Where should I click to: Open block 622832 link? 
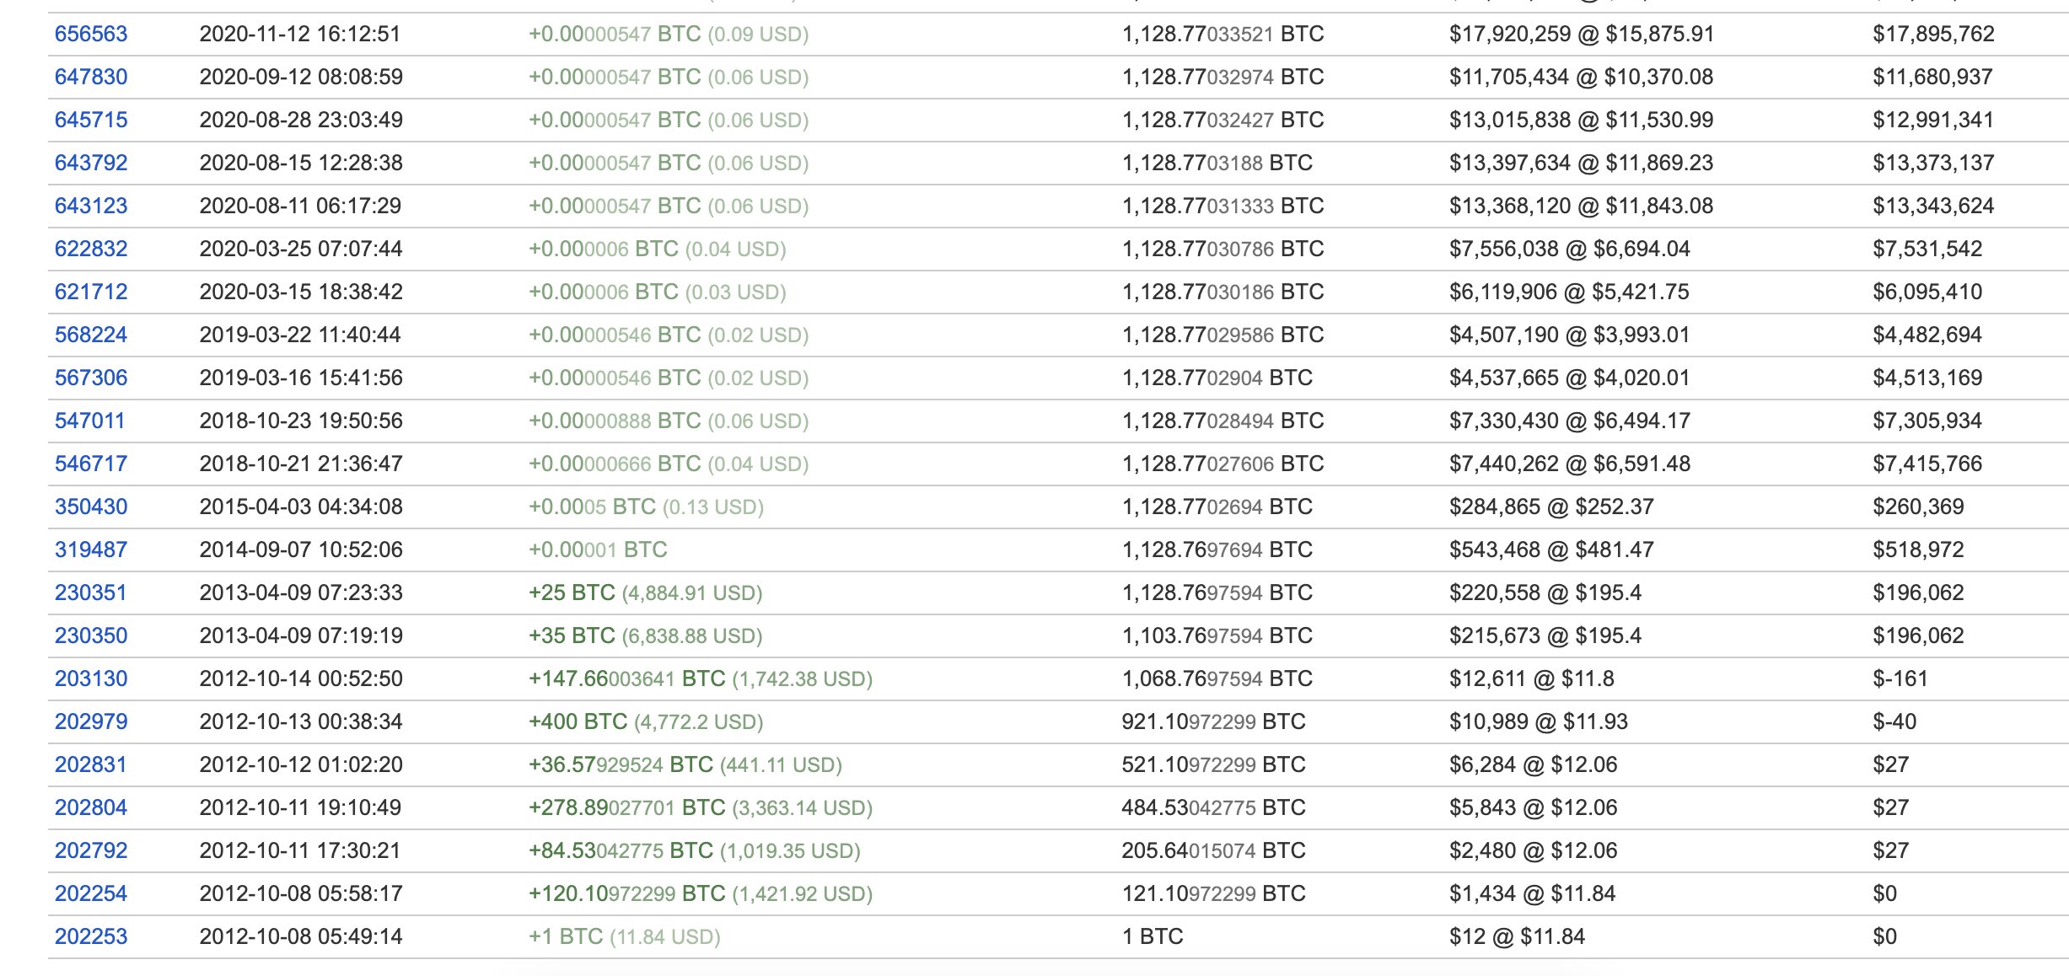pyautogui.click(x=91, y=249)
